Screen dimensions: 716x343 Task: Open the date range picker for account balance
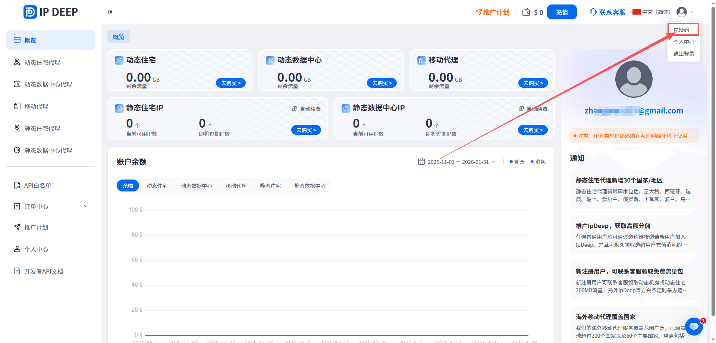458,162
